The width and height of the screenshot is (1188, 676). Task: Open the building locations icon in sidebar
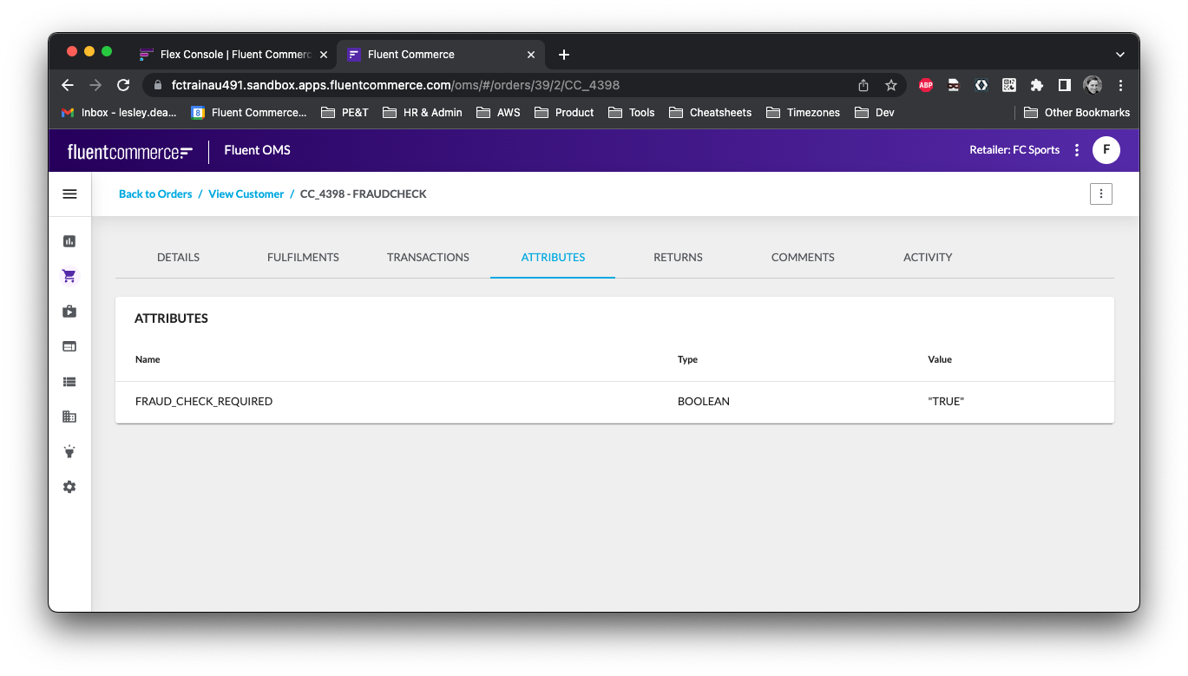click(69, 417)
